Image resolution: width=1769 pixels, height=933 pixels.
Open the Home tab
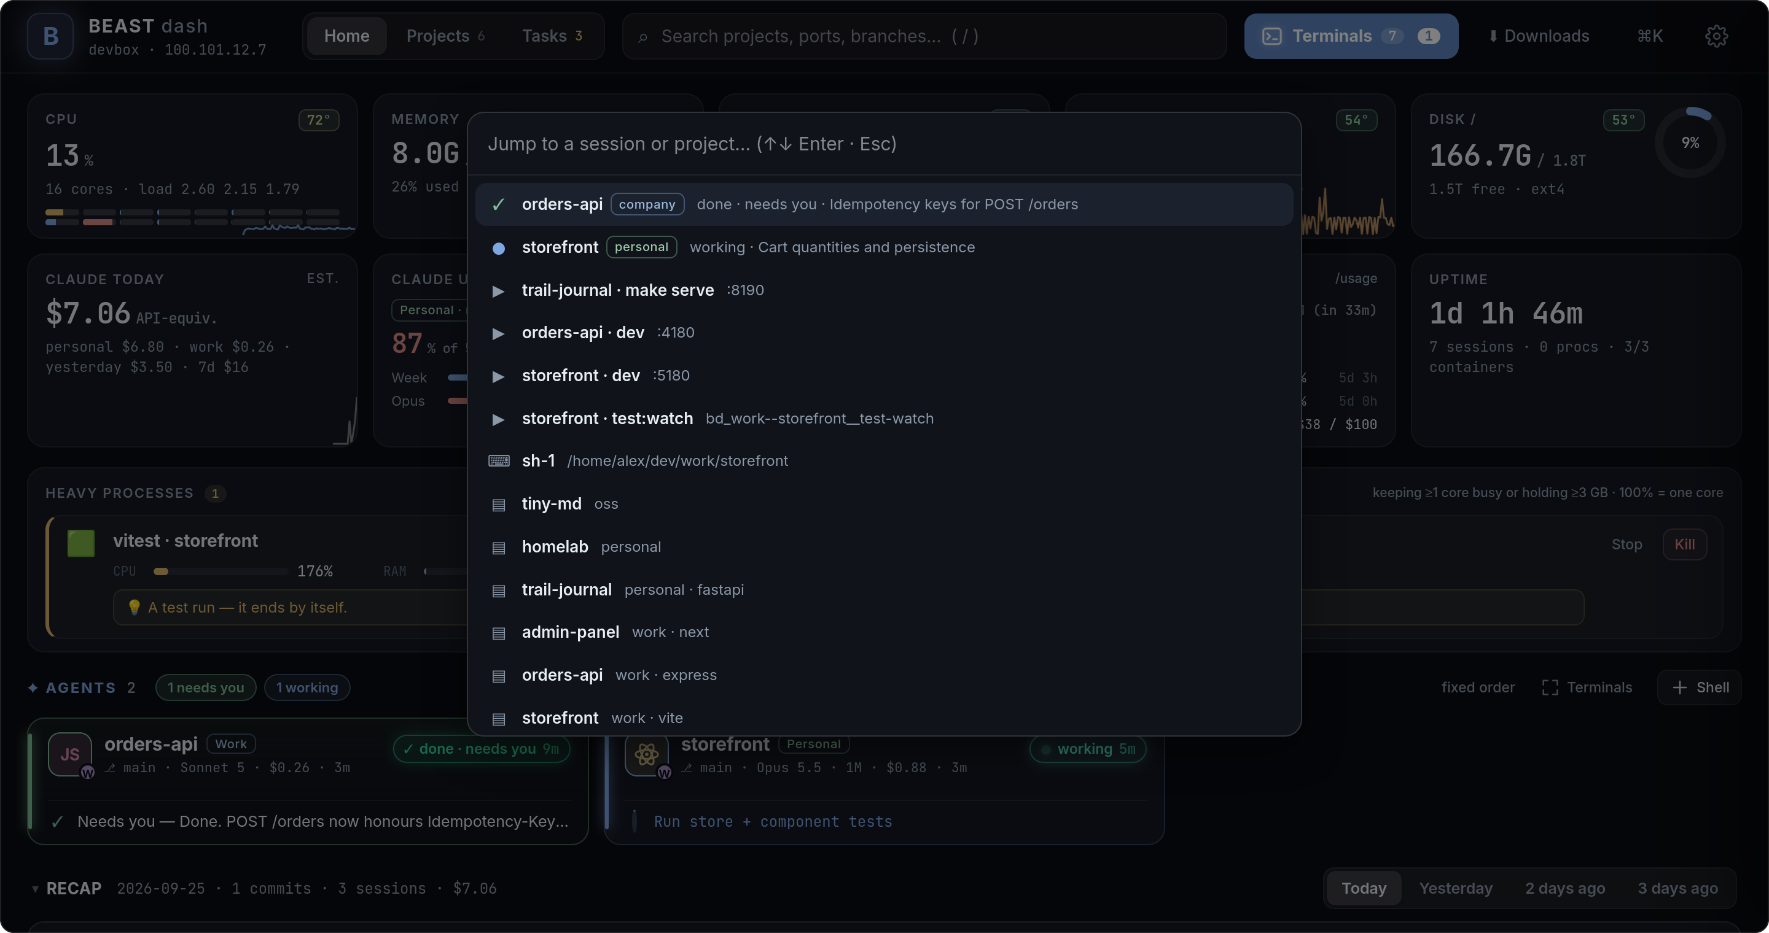point(346,36)
